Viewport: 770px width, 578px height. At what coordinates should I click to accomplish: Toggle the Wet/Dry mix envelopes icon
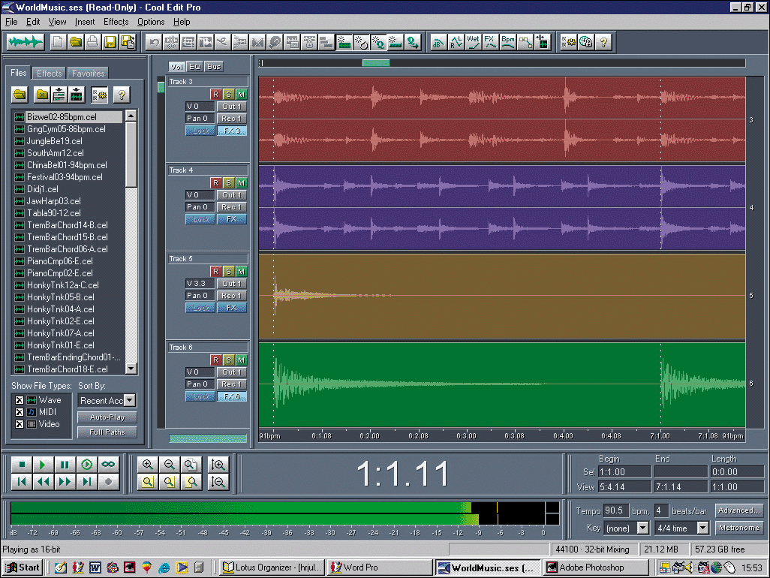click(x=473, y=43)
